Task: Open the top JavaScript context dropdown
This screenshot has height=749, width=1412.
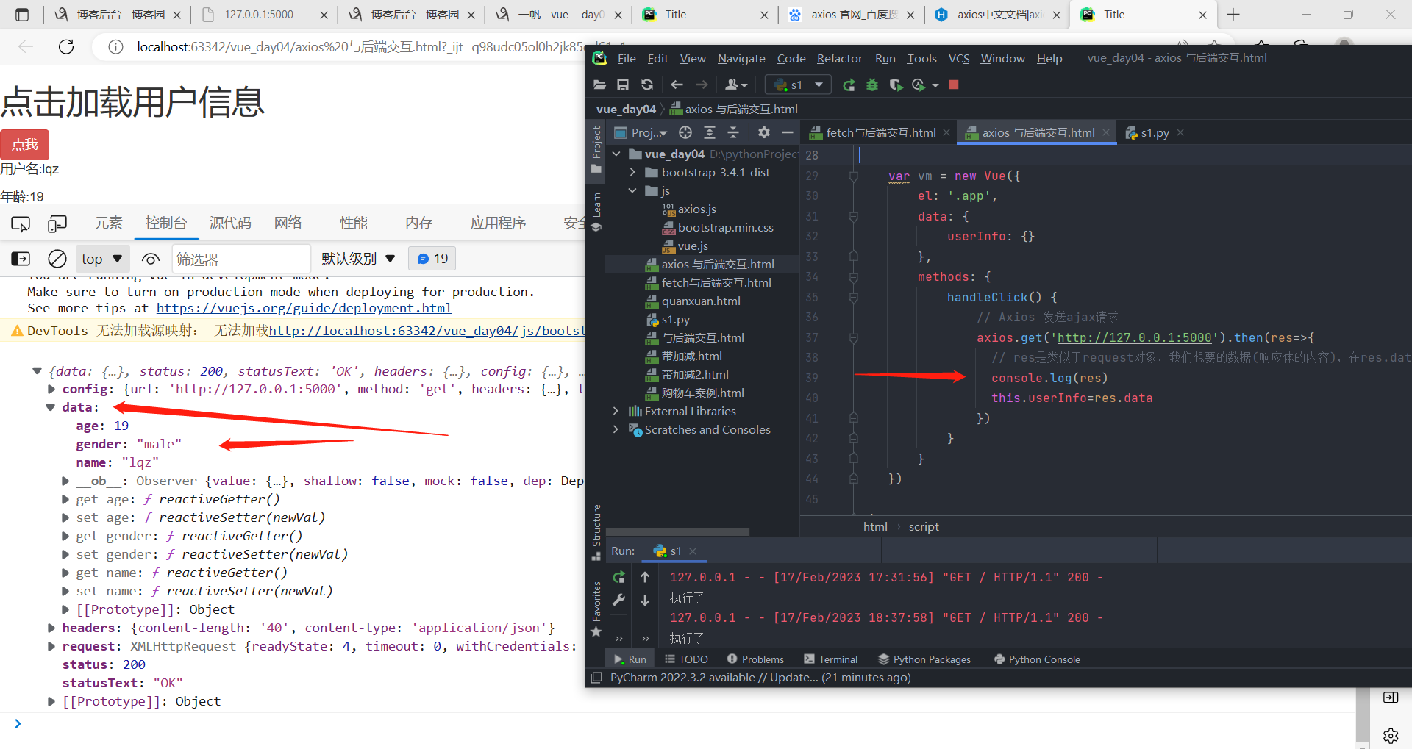Action: (x=101, y=259)
